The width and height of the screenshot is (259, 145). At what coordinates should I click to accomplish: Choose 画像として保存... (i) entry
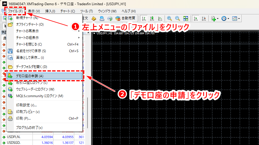pyautogui.click(x=44, y=58)
